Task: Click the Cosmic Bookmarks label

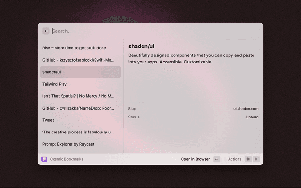Action: [67, 159]
